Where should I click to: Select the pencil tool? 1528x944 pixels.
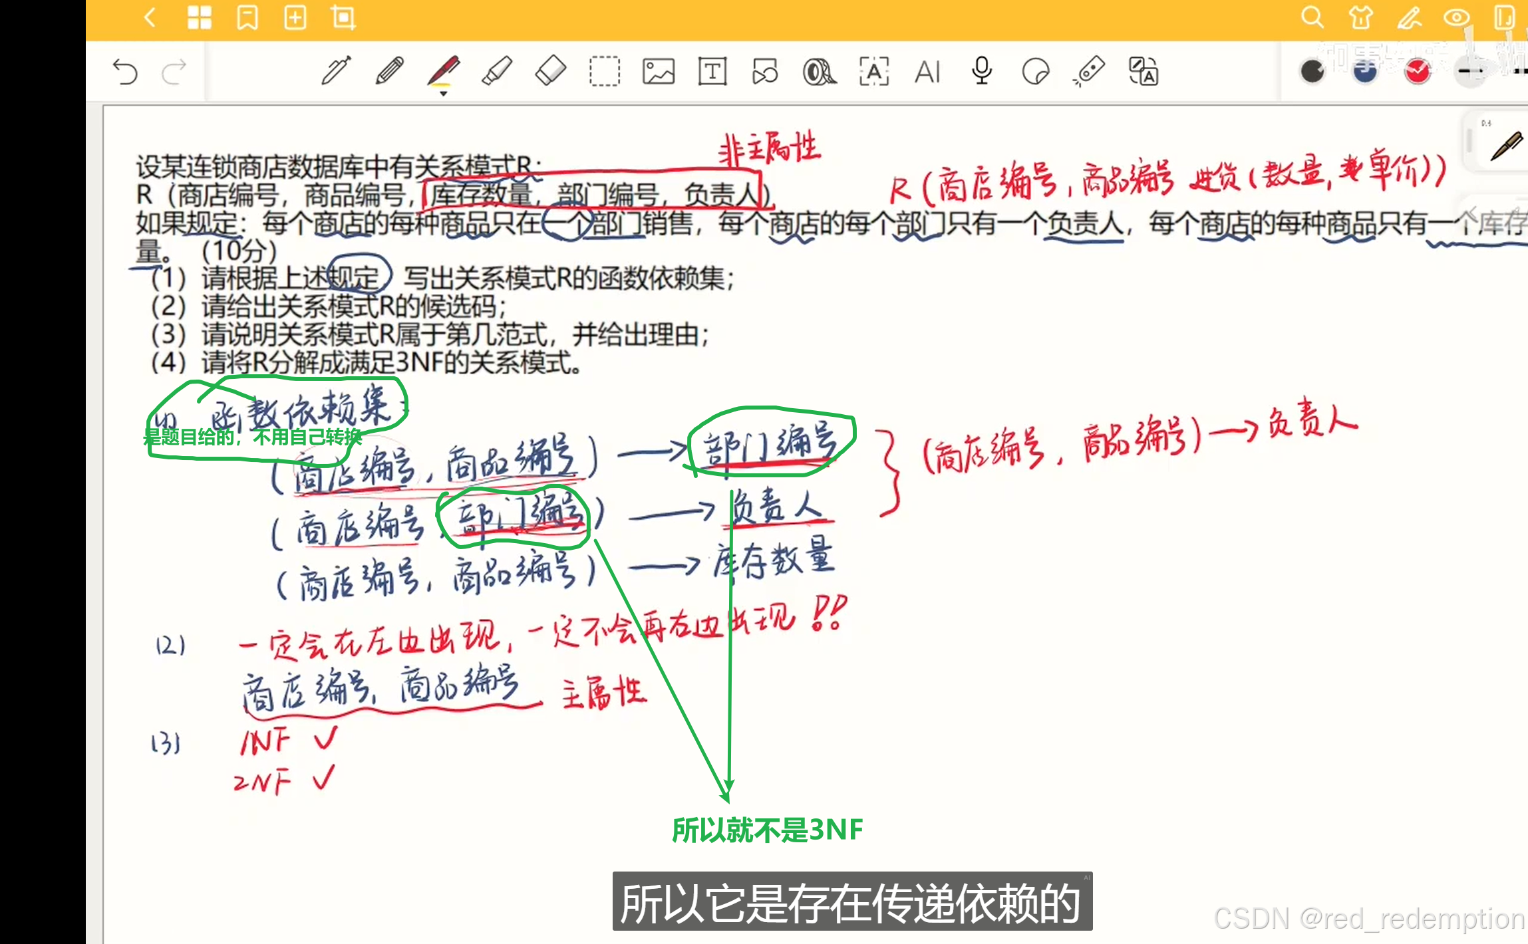coord(389,71)
